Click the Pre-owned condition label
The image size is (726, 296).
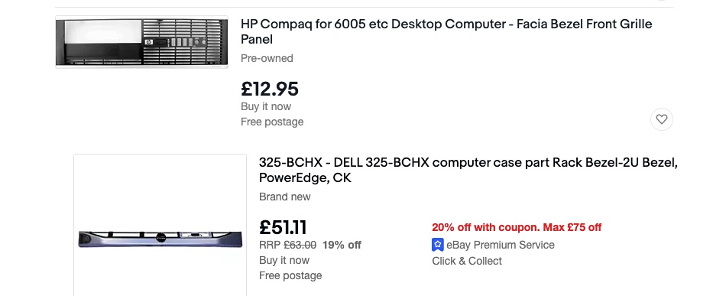(x=267, y=58)
